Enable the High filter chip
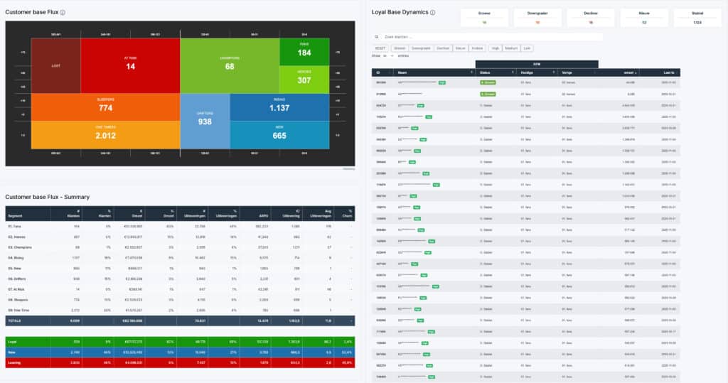Screen dimensions: 728x383 [495, 48]
